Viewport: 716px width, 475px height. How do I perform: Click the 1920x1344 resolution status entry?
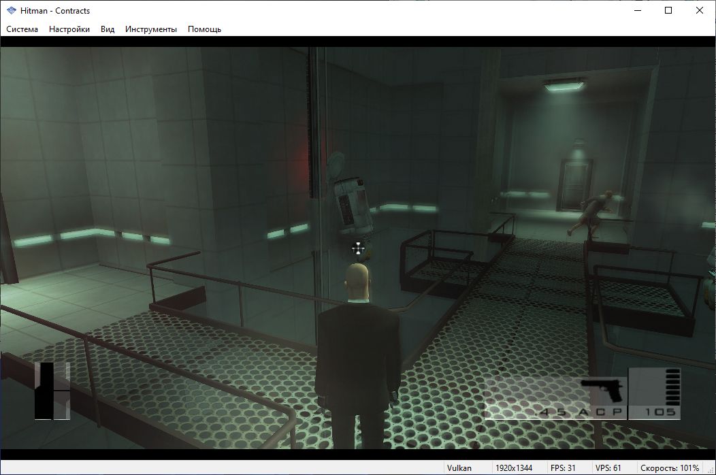(x=514, y=468)
